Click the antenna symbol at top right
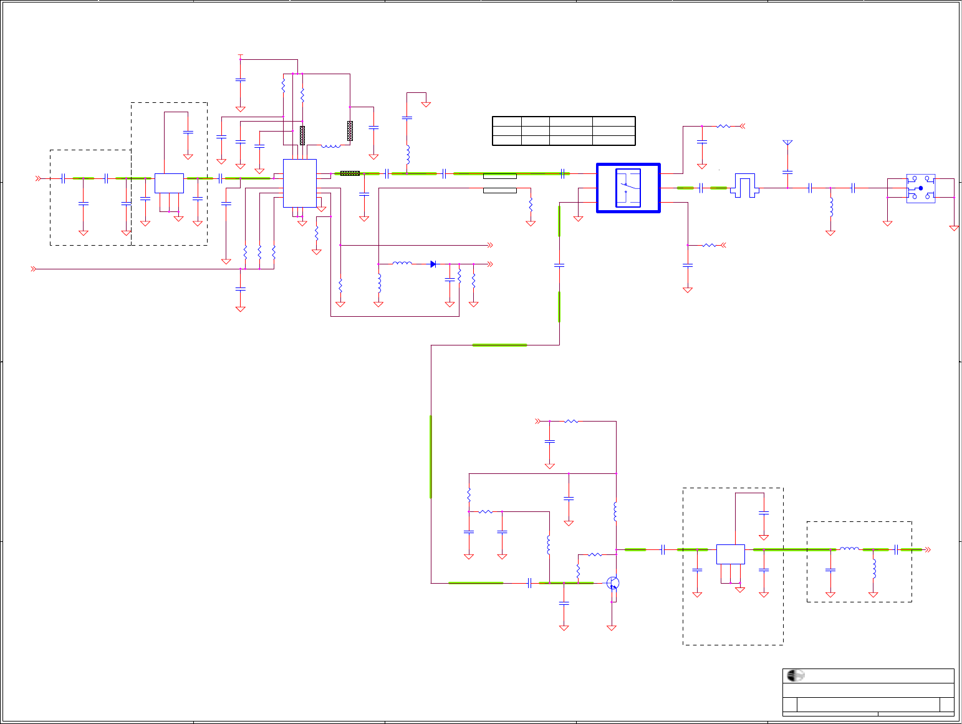Image resolution: width=962 pixels, height=724 pixels. click(787, 143)
